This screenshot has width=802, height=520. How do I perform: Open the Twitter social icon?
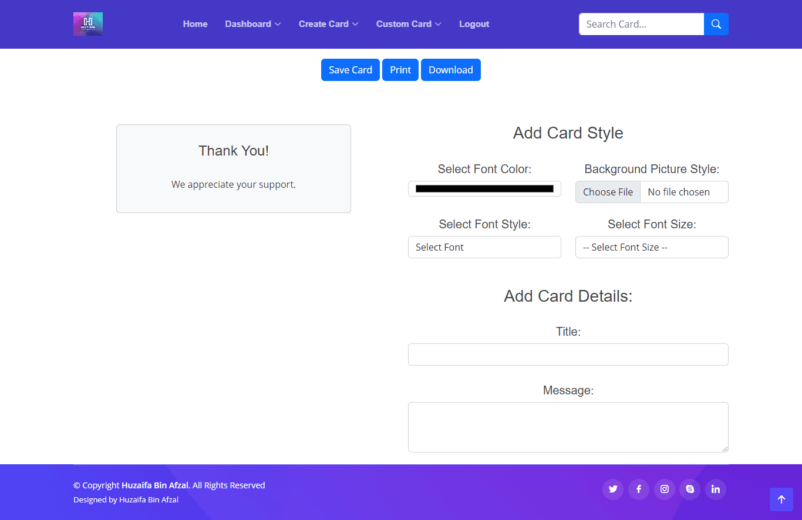point(613,489)
